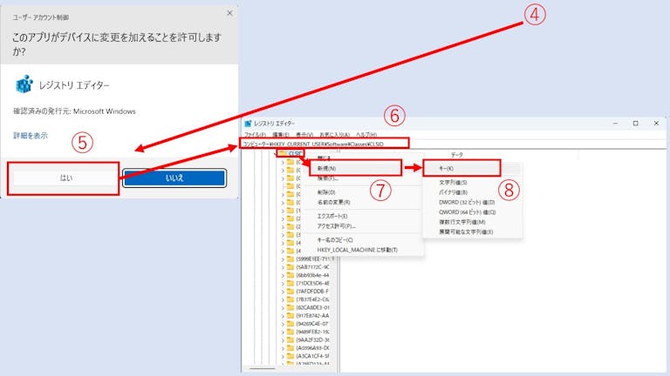Close the User Account Control dialog with X
The image size is (670, 376).
tap(229, 13)
